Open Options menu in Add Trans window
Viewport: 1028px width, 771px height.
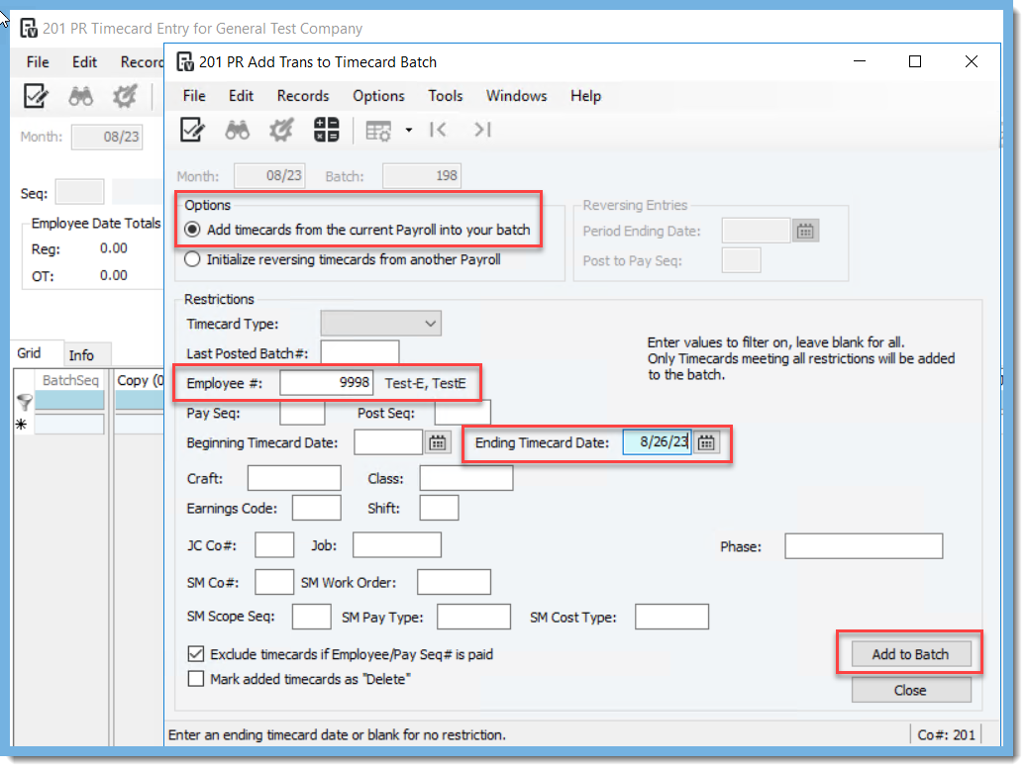point(378,96)
